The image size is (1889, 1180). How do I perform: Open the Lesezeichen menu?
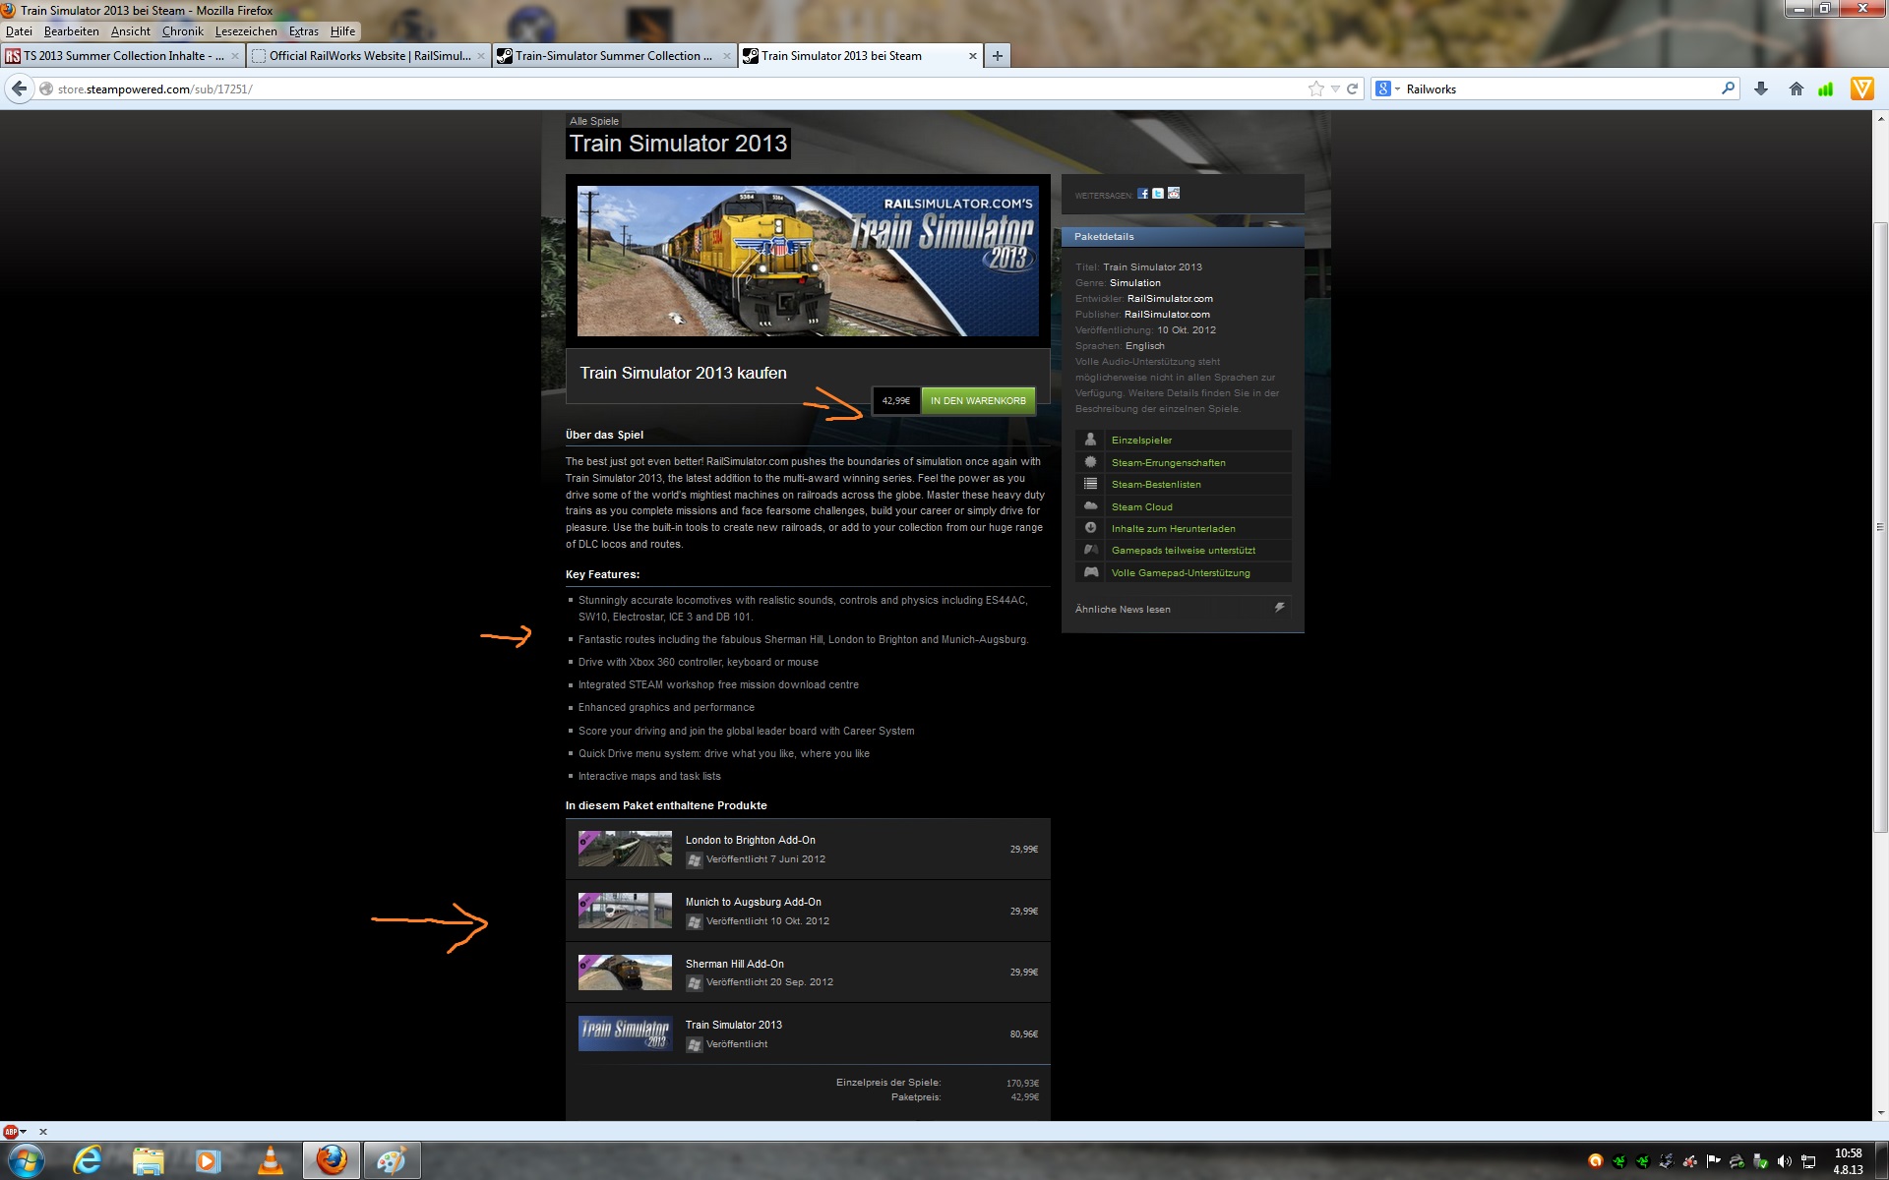(x=246, y=31)
